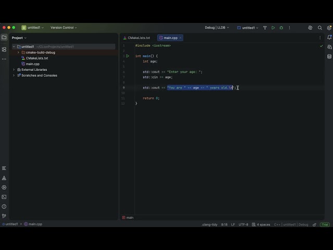
Task: Click the Build hammer icon
Action: pyautogui.click(x=265, y=28)
